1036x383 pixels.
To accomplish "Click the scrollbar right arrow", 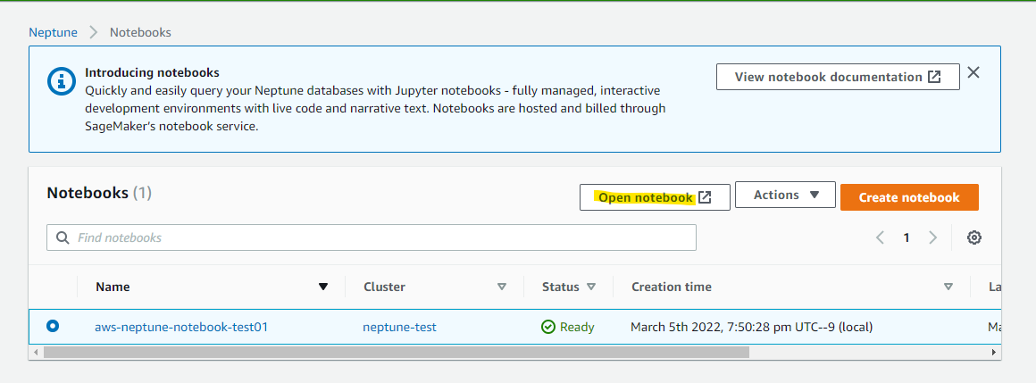I will pos(994,353).
